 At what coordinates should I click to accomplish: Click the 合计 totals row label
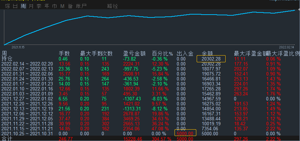[x=7, y=139]
